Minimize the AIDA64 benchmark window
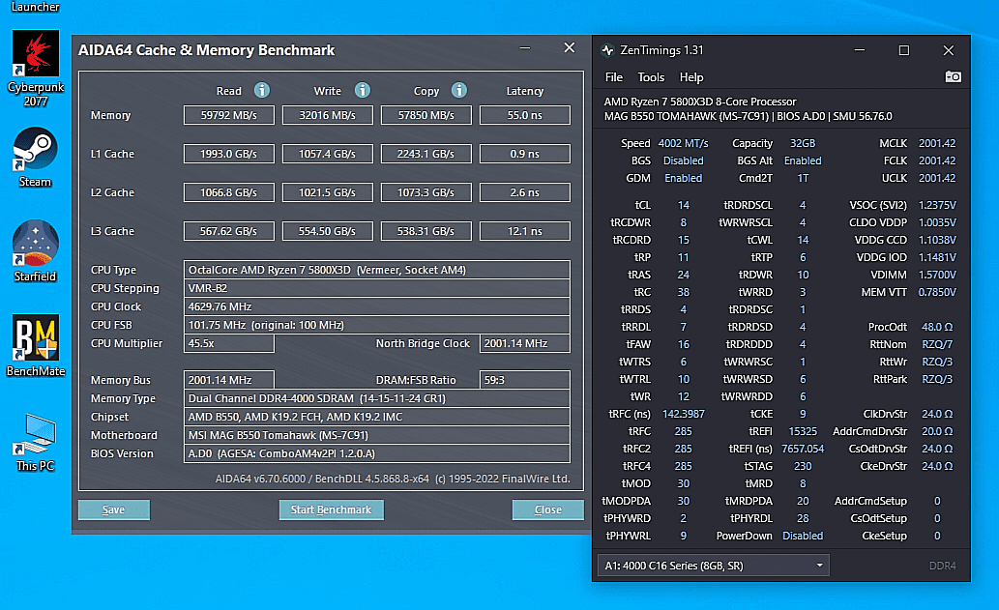The image size is (999, 610). (525, 48)
